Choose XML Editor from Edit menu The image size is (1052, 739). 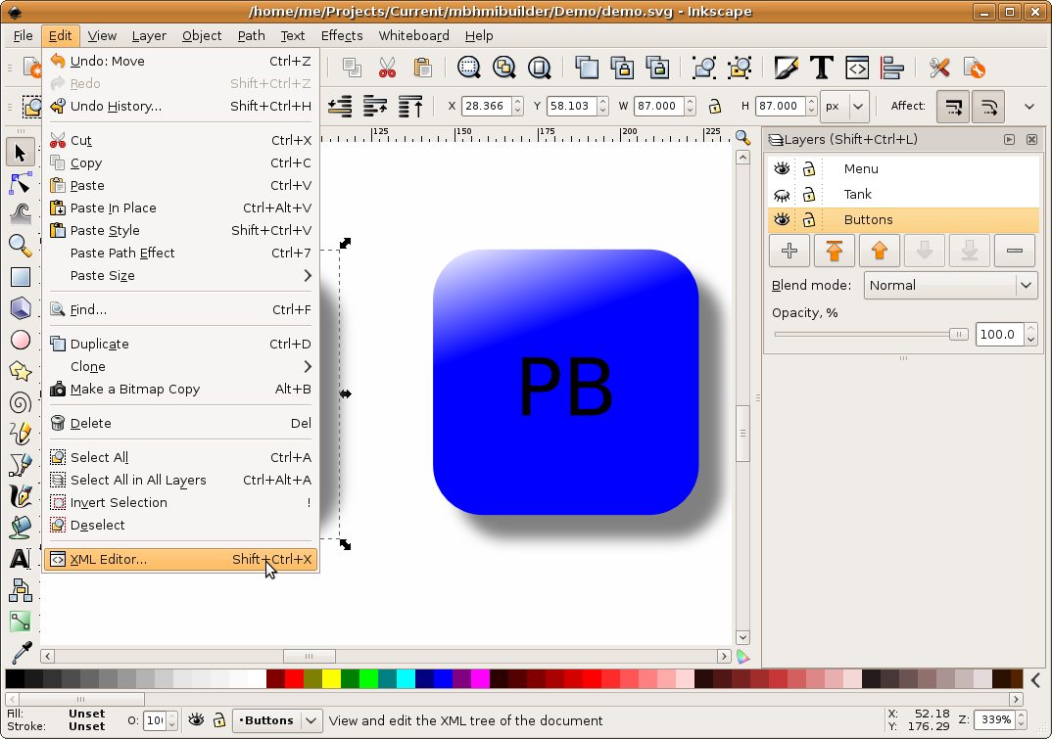point(180,559)
